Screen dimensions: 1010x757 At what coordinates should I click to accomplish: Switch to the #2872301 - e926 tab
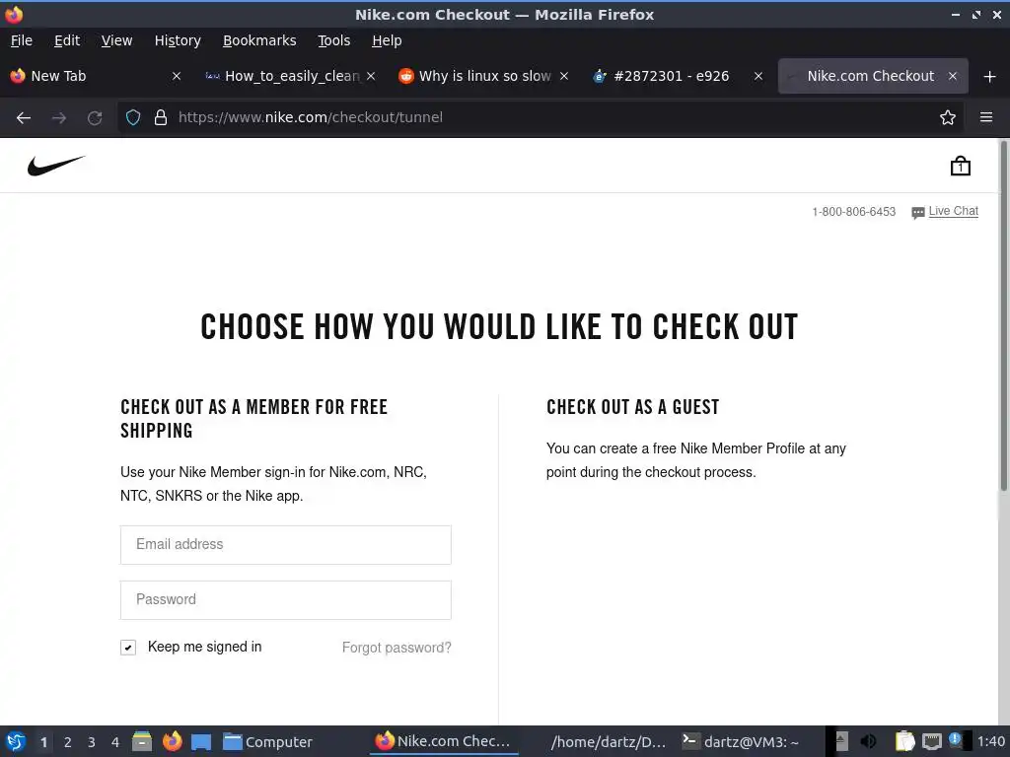[x=679, y=76]
